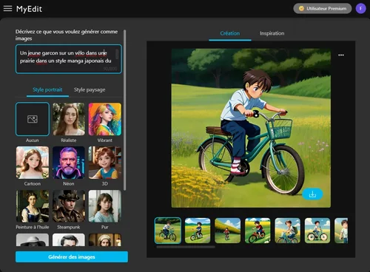The image size is (370, 272).
Task: Select the Réaliste style thumbnail
Action: (x=69, y=119)
